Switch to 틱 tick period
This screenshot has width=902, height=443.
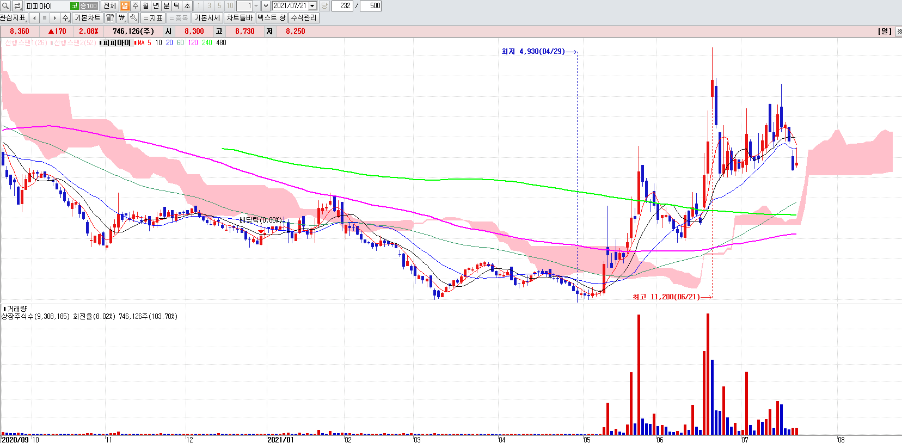click(x=177, y=5)
